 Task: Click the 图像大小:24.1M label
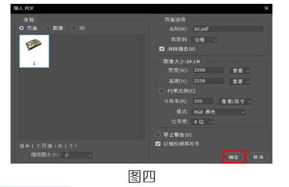click(182, 62)
